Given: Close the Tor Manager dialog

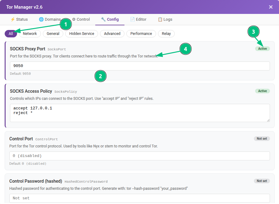Looking at the screenshot, I should tap(271, 7).
